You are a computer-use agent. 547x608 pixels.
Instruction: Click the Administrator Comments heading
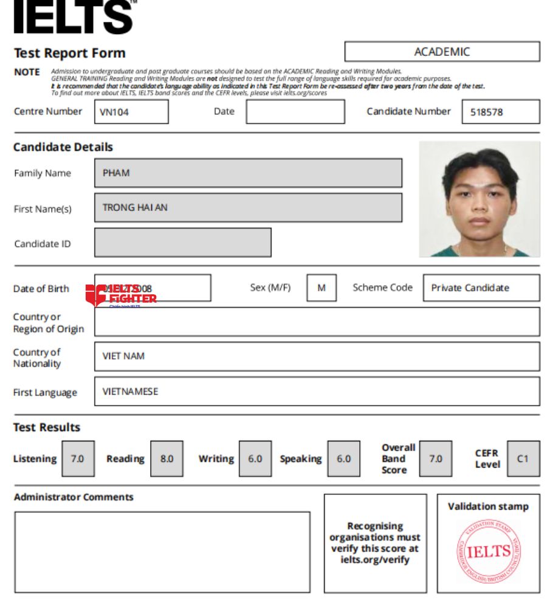[74, 497]
